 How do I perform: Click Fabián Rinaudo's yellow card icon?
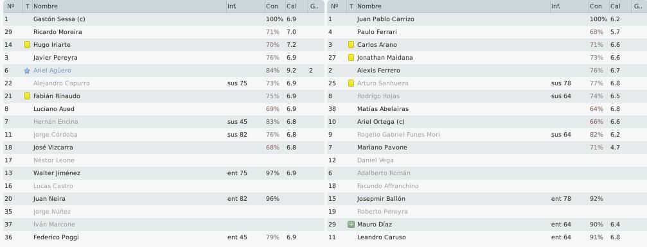pos(27,96)
